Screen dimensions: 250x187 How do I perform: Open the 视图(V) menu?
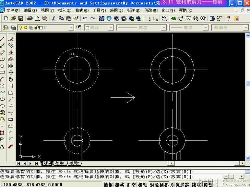tap(48, 10)
